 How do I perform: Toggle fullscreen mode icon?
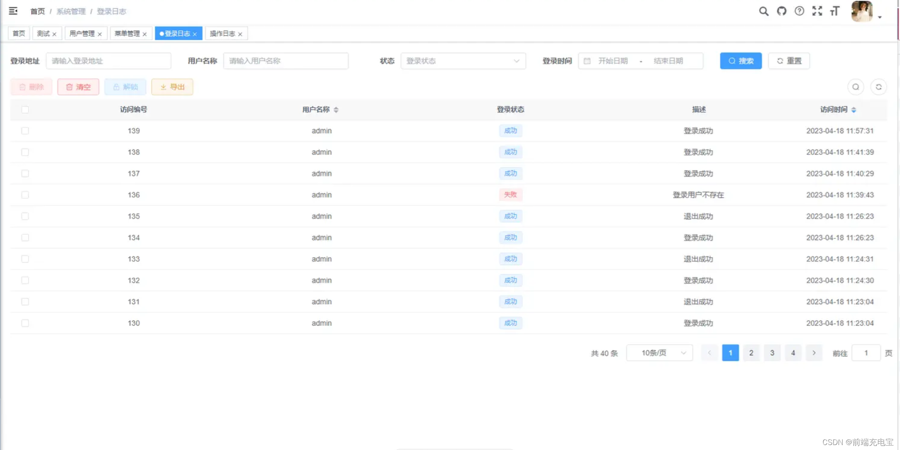point(817,11)
